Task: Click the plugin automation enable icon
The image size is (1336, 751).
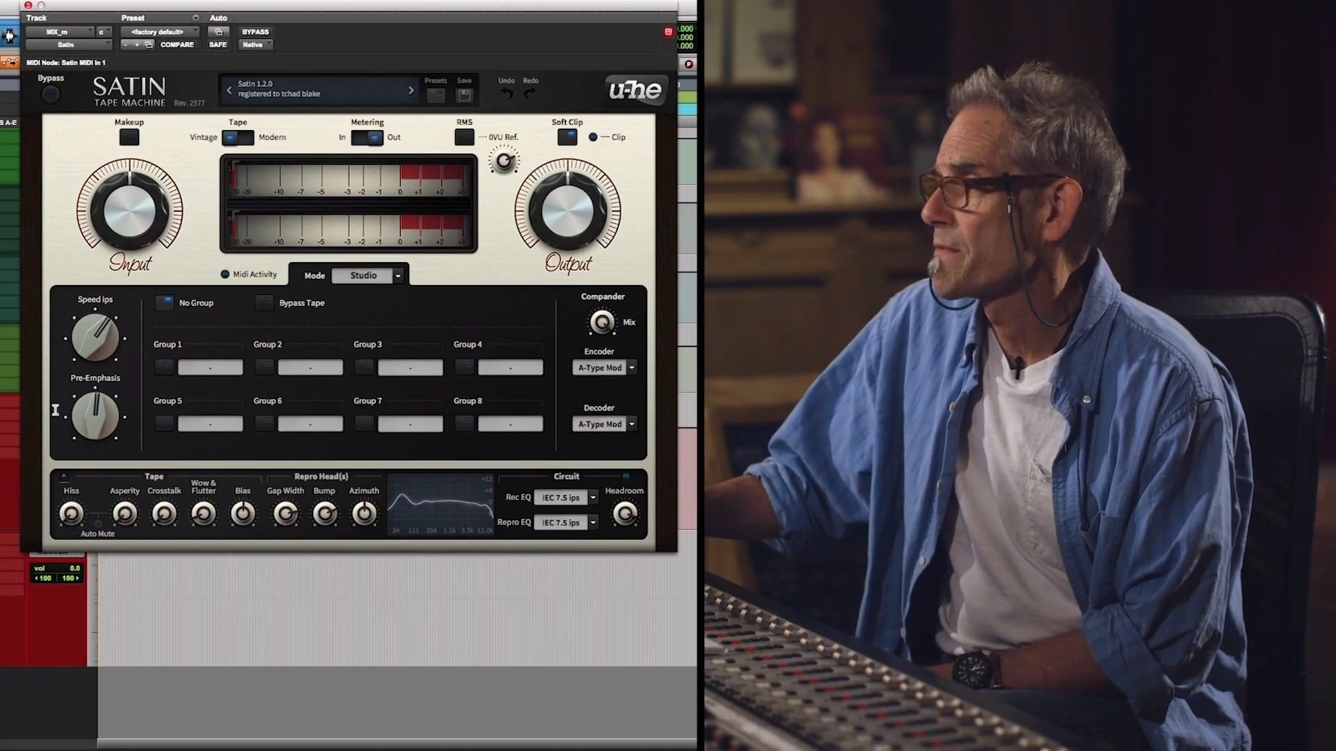Action: pos(218,32)
